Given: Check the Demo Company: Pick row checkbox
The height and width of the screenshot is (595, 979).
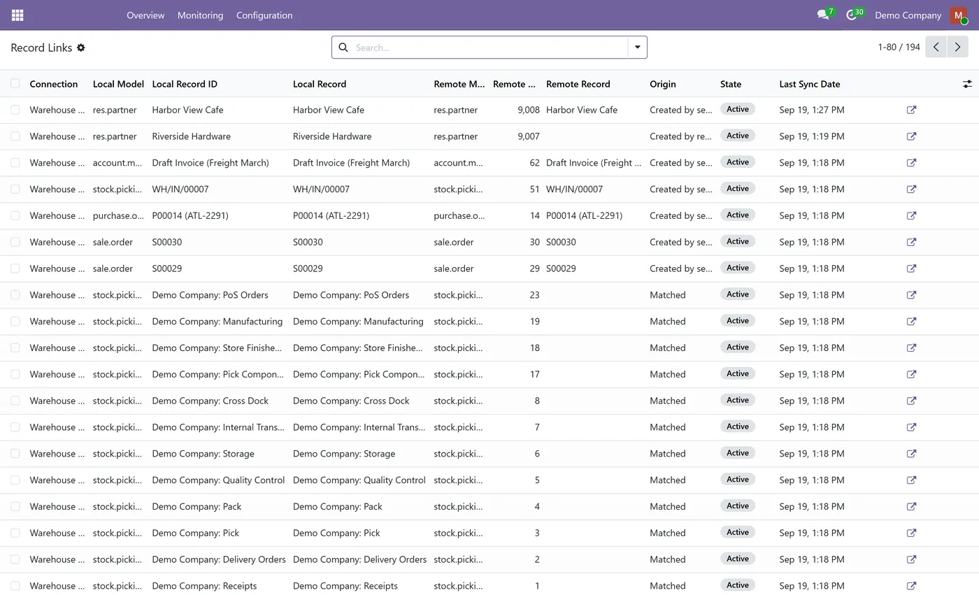Looking at the screenshot, I should 15,533.
